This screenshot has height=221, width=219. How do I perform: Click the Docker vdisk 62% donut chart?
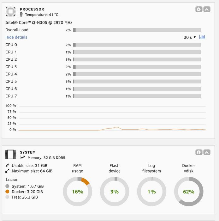pos(189,192)
